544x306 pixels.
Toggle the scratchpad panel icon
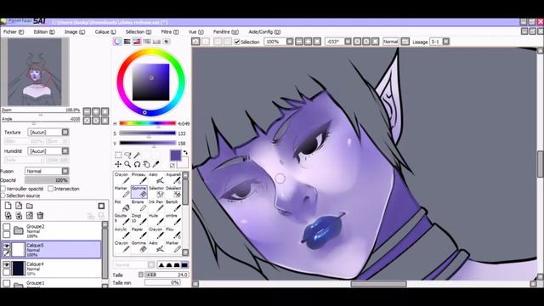(167, 42)
